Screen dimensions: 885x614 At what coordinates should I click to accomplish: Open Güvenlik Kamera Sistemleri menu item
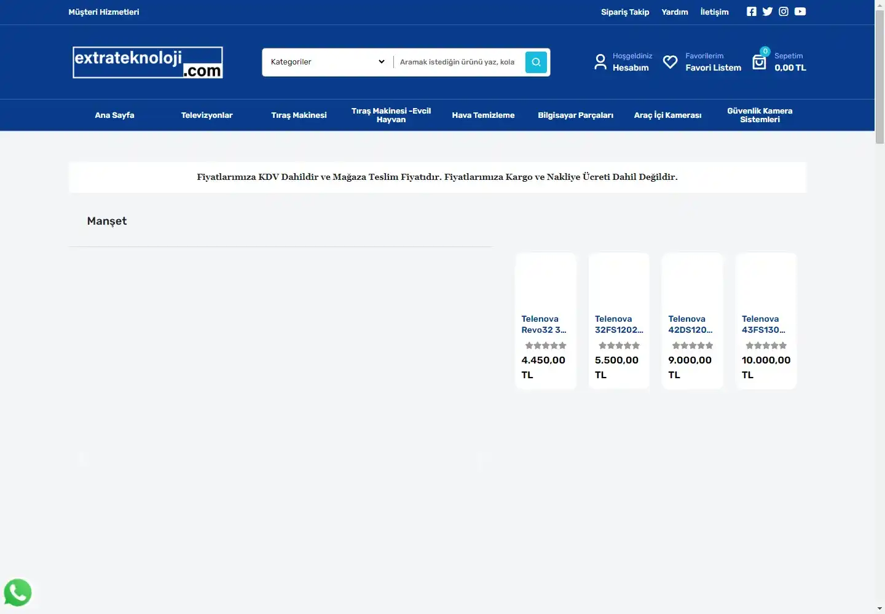(760, 115)
